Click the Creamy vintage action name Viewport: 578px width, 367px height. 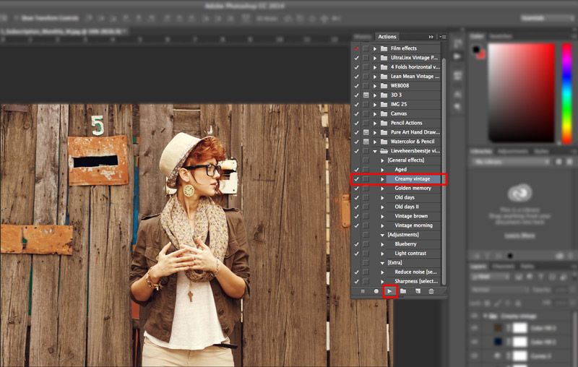point(412,178)
